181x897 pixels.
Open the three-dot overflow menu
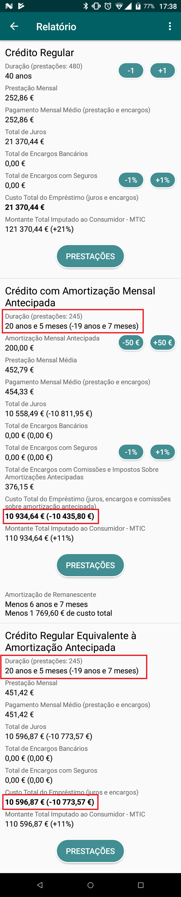coord(169,26)
